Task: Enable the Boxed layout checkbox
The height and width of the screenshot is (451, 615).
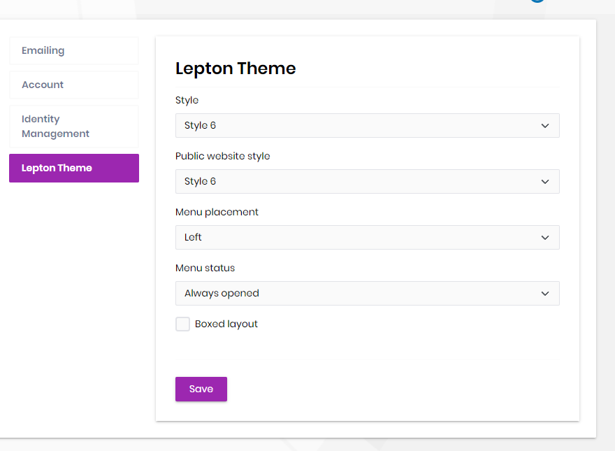Action: (x=182, y=324)
